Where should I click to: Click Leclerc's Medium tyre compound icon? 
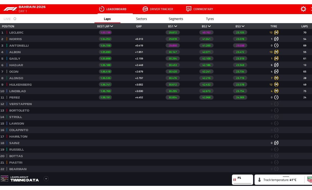click(276, 32)
